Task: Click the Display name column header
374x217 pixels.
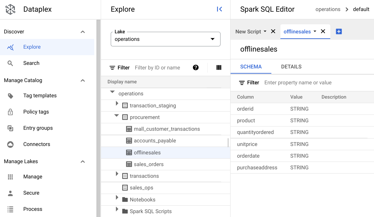Action: (x=122, y=82)
